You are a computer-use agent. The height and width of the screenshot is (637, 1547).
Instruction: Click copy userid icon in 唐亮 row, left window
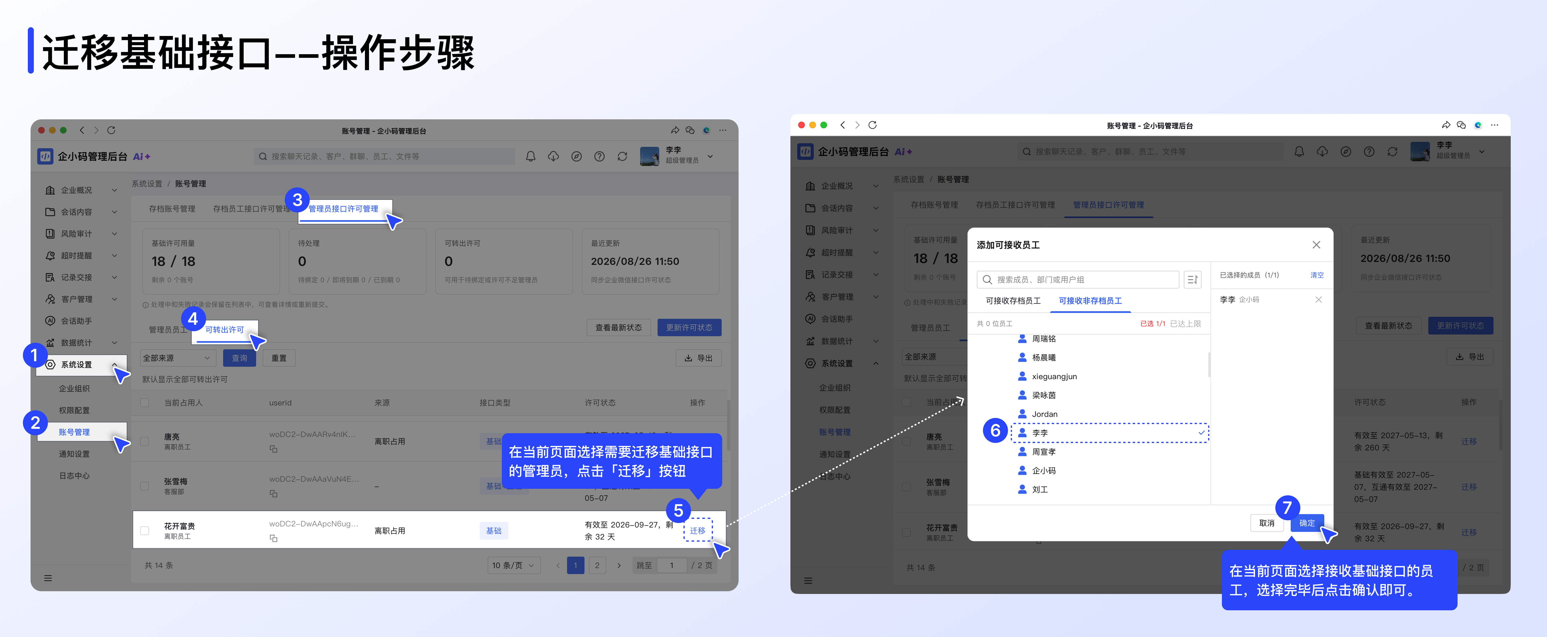pyautogui.click(x=273, y=449)
